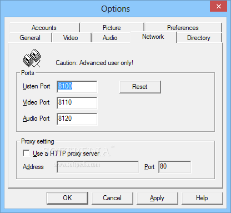Screen dimensions: 231x213
Task: Open the Directory tab
Action: (199, 38)
